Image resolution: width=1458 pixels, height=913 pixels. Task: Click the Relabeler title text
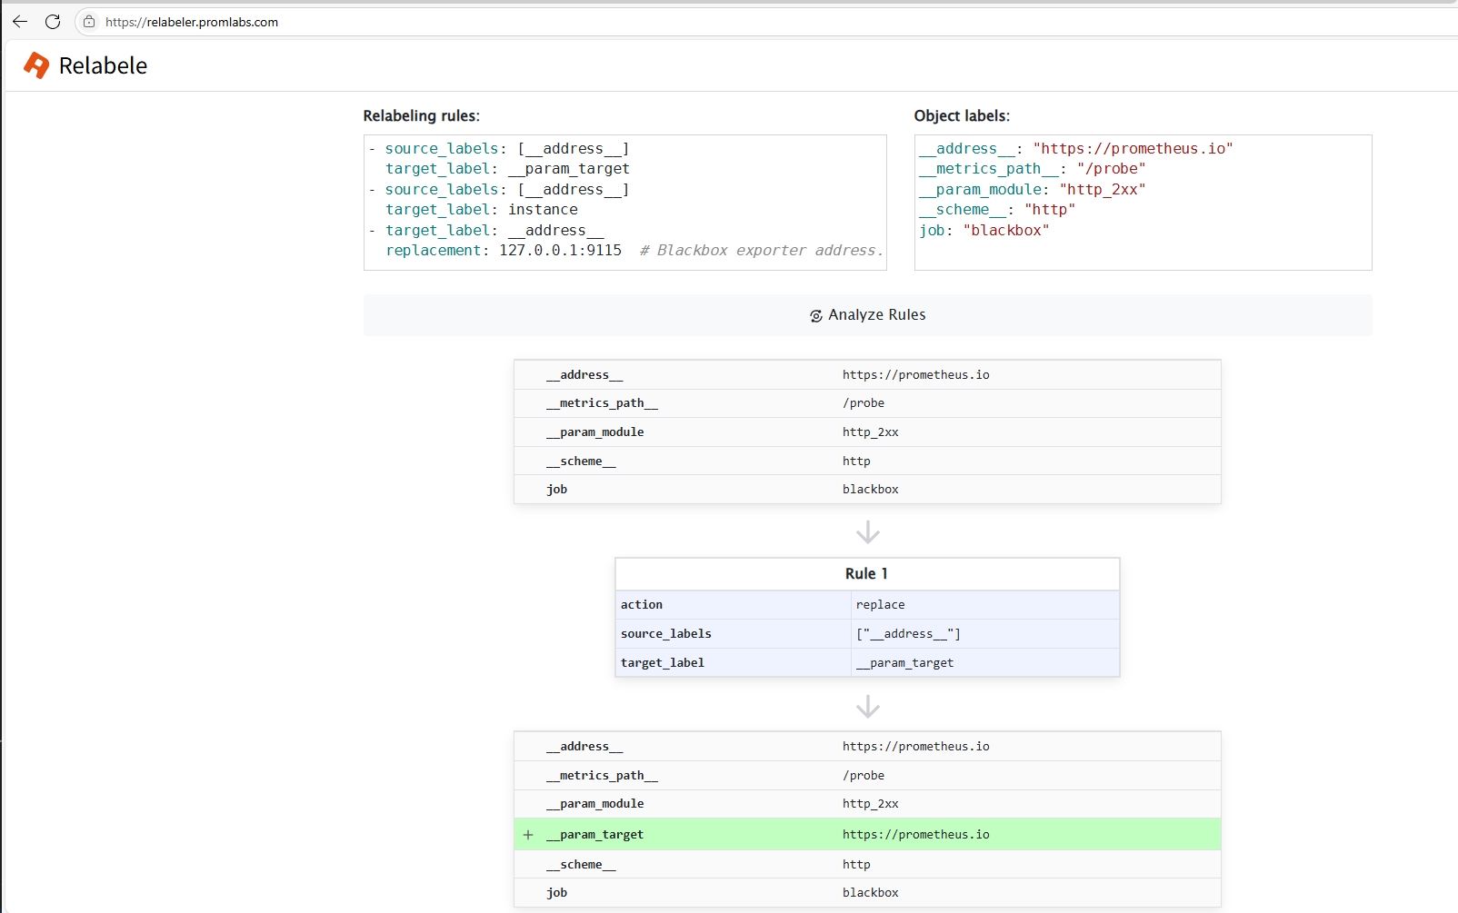point(103,65)
